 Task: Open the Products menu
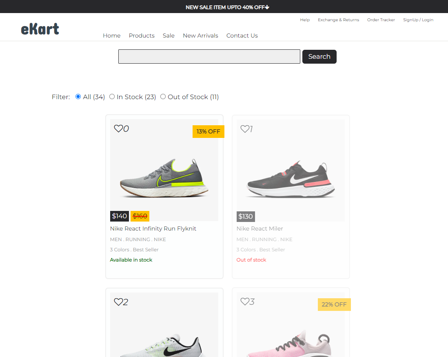(142, 35)
